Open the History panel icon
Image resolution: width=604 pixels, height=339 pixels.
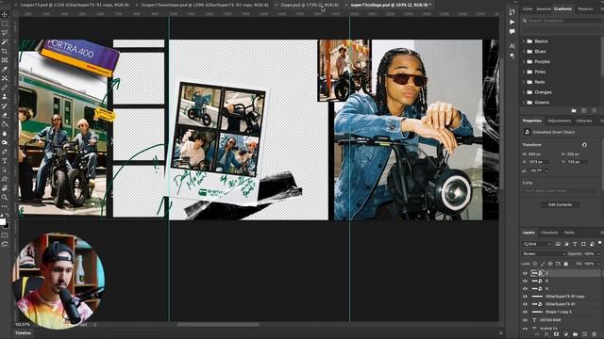tap(512, 12)
